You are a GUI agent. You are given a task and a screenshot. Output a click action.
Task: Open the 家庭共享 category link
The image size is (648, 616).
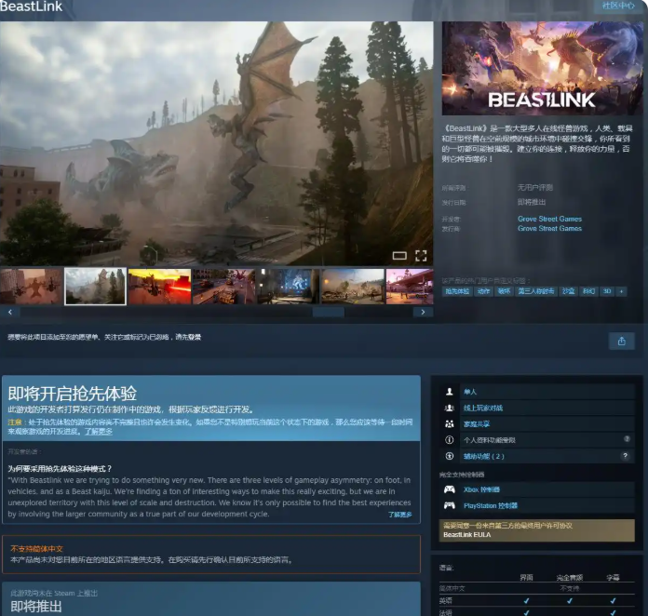pos(477,424)
